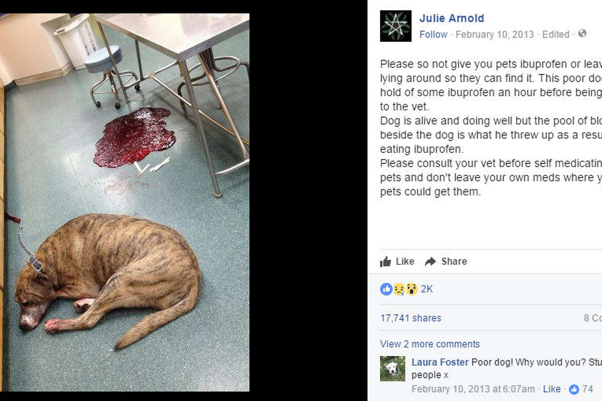Click the wow reaction emoji
This screenshot has width=602, height=401.
click(412, 289)
